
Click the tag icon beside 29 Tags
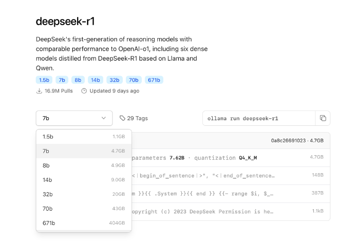pos(122,118)
